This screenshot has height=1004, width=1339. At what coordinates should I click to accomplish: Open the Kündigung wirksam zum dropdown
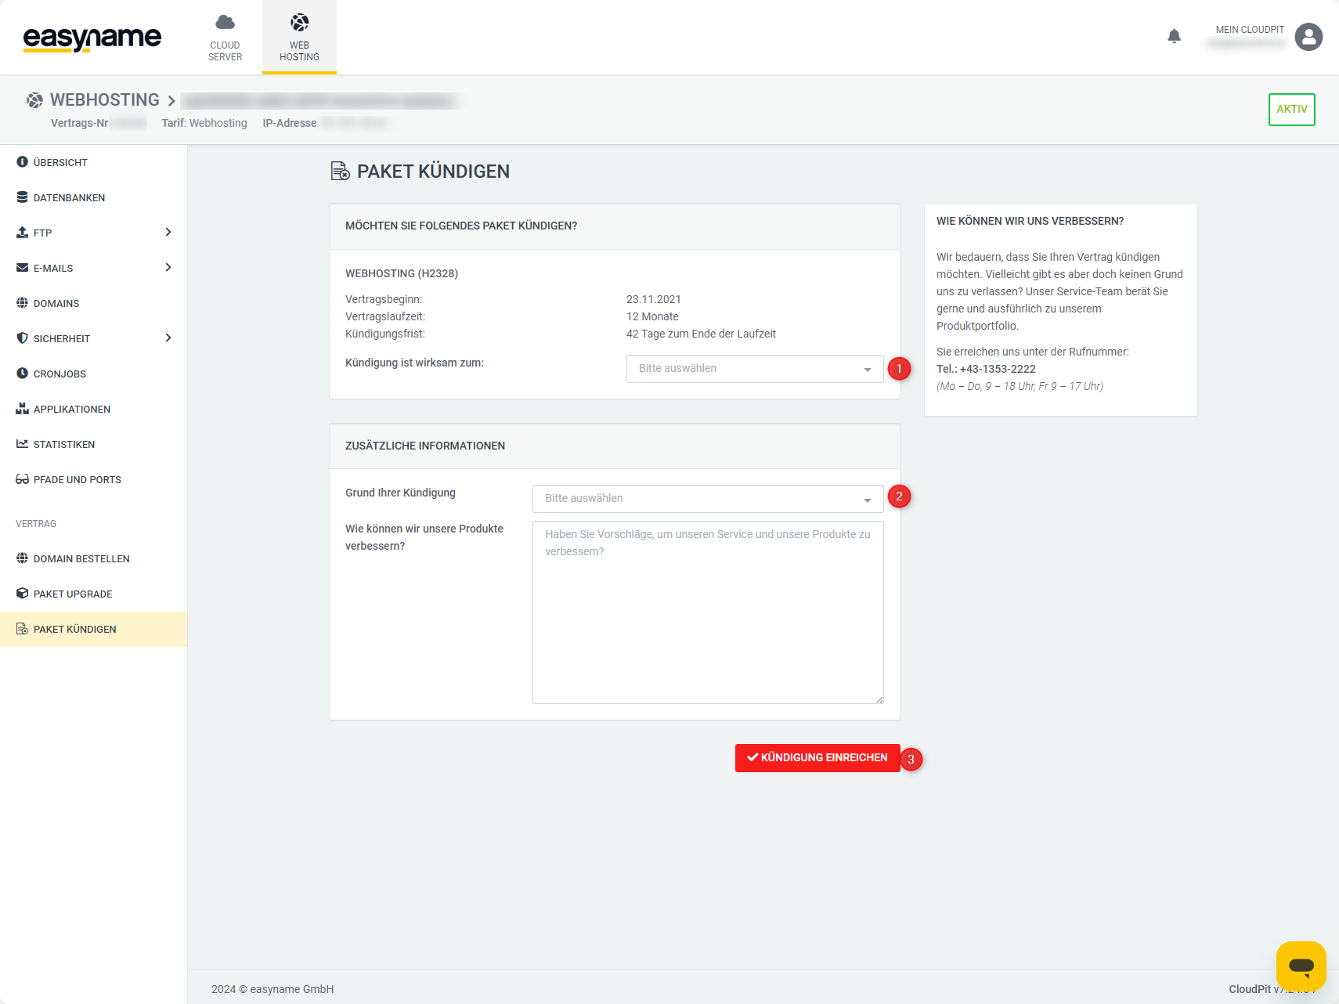[754, 369]
